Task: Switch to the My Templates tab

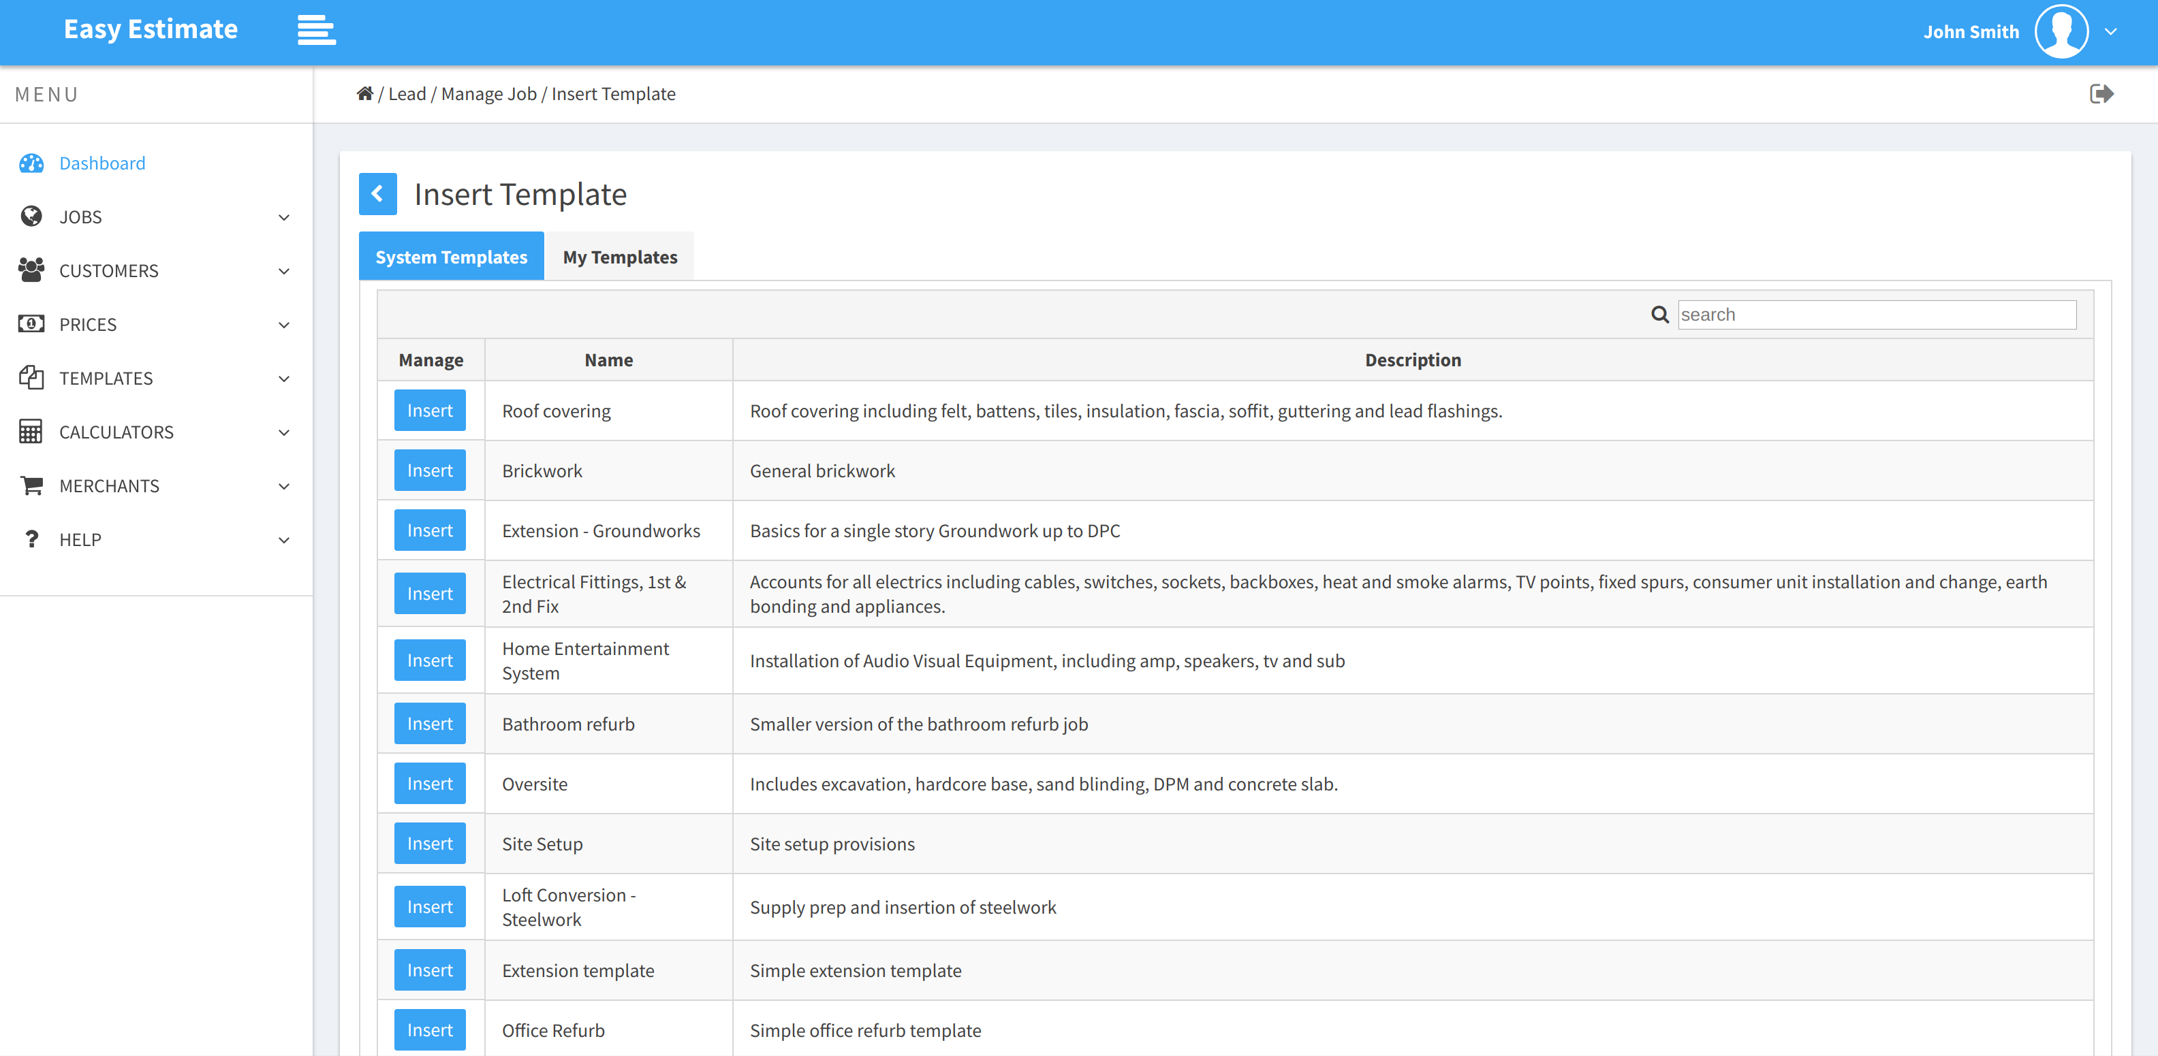Action: pos(620,256)
